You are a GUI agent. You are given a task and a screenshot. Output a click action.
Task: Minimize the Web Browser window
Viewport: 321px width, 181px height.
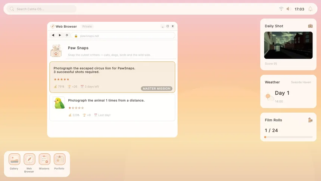(162, 26)
